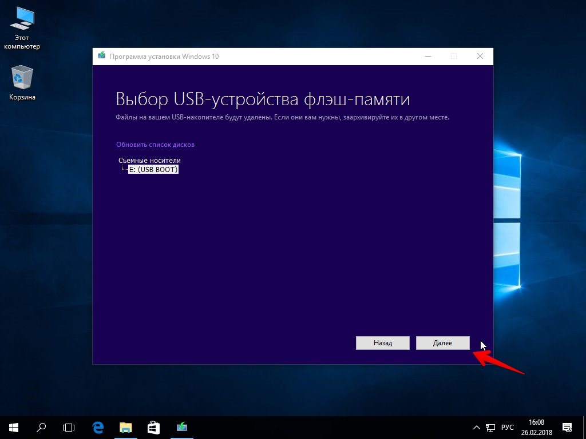Select the Съемные носители tree node
586x439 pixels.
[149, 160]
